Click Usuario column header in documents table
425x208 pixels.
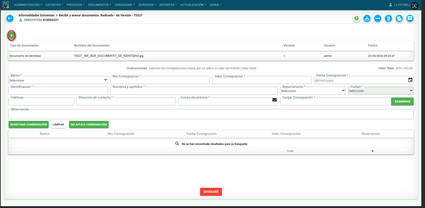click(329, 46)
